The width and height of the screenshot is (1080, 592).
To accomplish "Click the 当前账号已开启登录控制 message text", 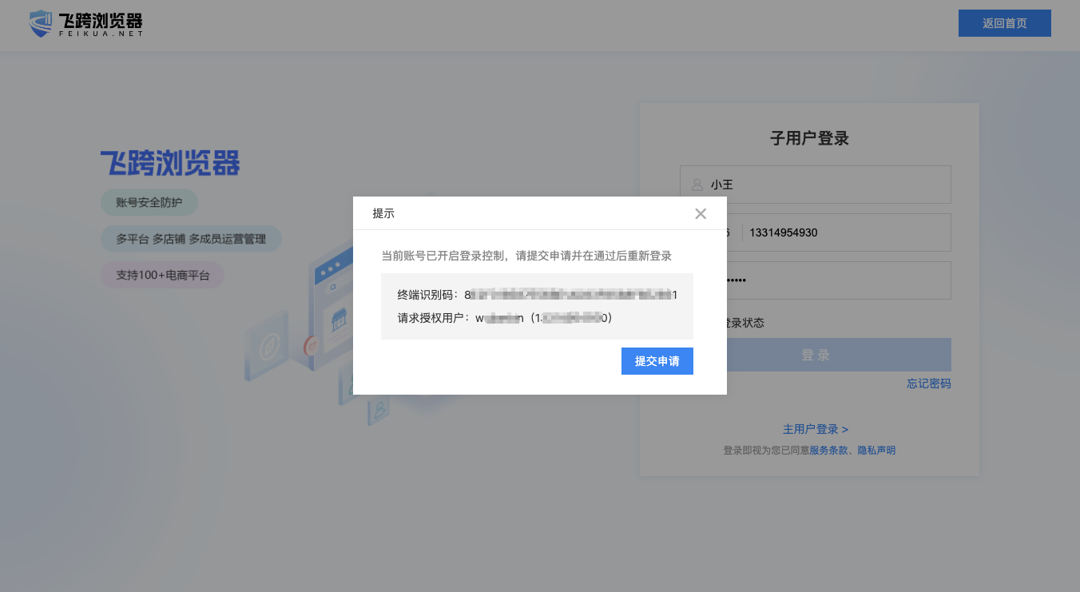I will pyautogui.click(x=526, y=256).
